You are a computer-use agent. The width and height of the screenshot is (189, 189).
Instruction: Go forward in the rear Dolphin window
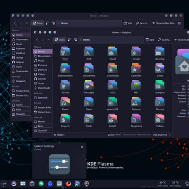coord(21,23)
